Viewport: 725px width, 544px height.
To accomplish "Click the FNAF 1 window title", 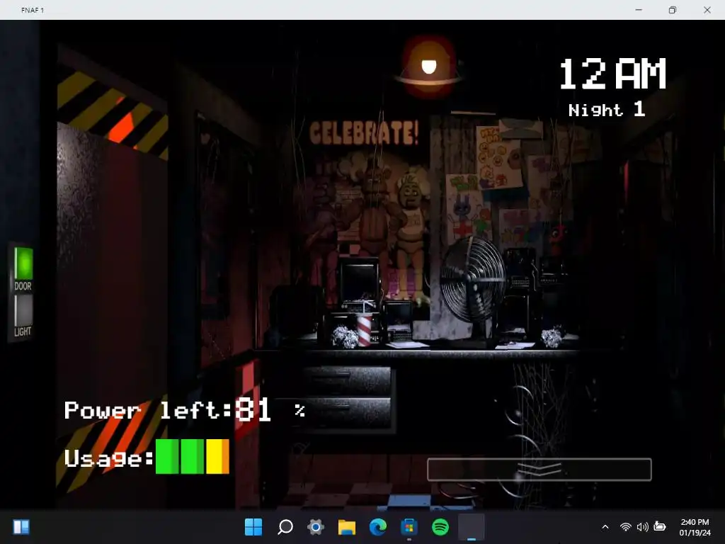I will coord(33,10).
